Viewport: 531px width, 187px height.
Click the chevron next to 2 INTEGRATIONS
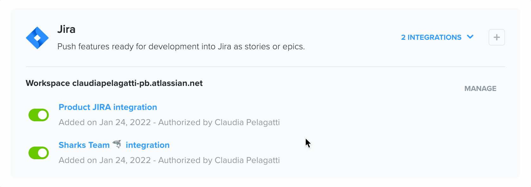pos(471,37)
